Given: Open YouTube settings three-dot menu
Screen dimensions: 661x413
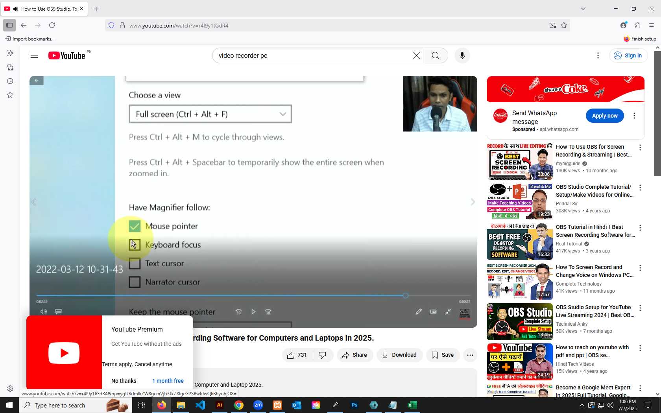Looking at the screenshot, I should (598, 55).
